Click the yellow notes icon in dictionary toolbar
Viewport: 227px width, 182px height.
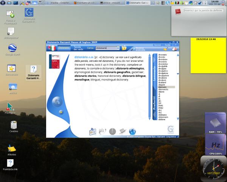tap(165, 49)
